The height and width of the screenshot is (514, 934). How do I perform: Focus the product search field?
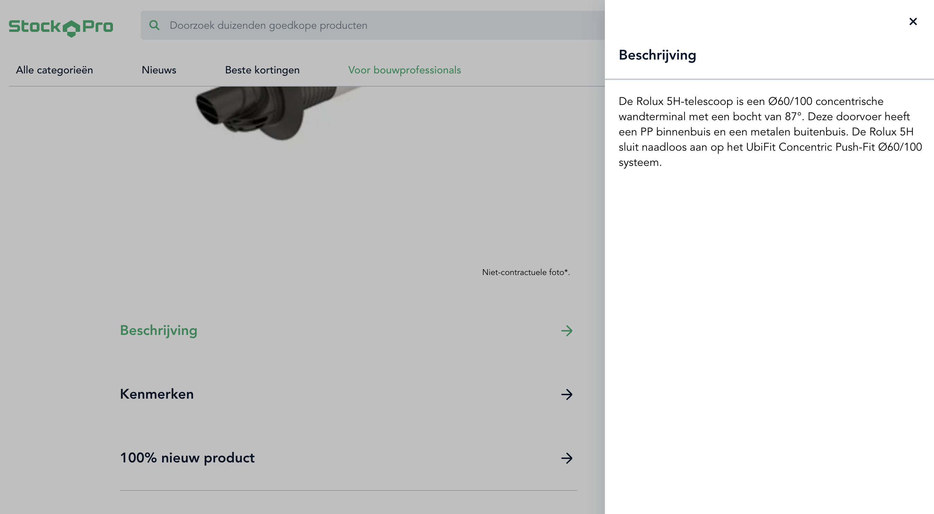pos(373,25)
